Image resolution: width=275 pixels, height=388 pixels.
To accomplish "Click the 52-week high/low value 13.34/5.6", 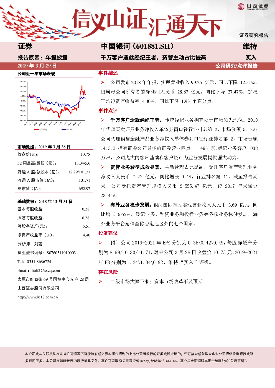I will click(x=82, y=163).
